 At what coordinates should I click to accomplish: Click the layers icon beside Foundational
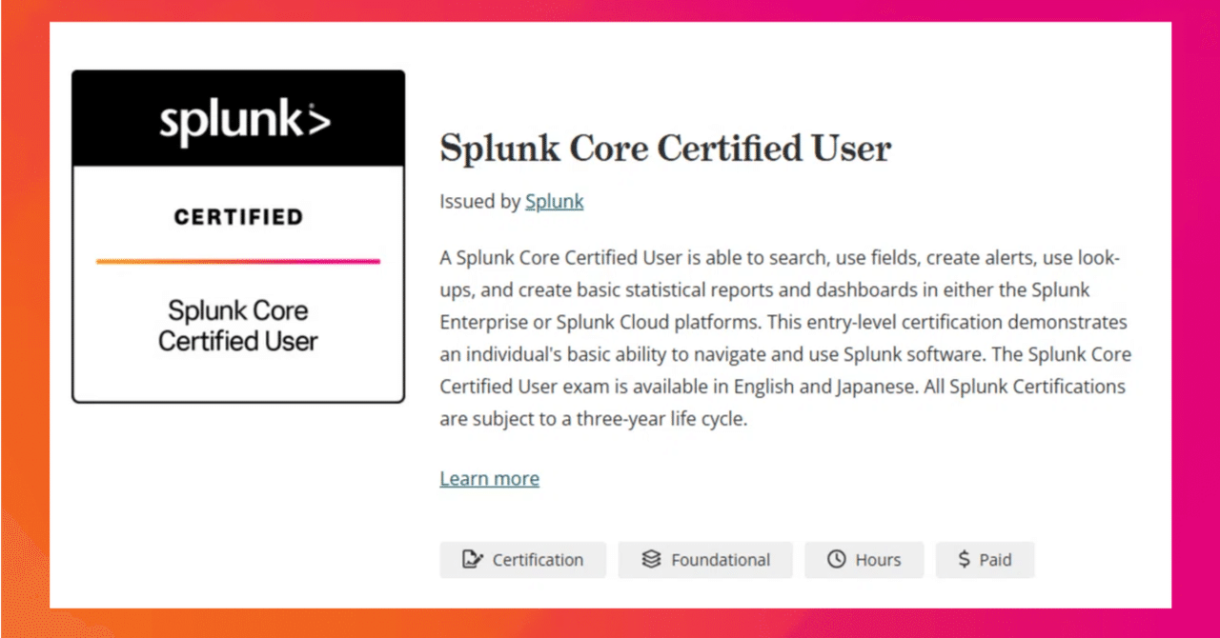click(650, 560)
